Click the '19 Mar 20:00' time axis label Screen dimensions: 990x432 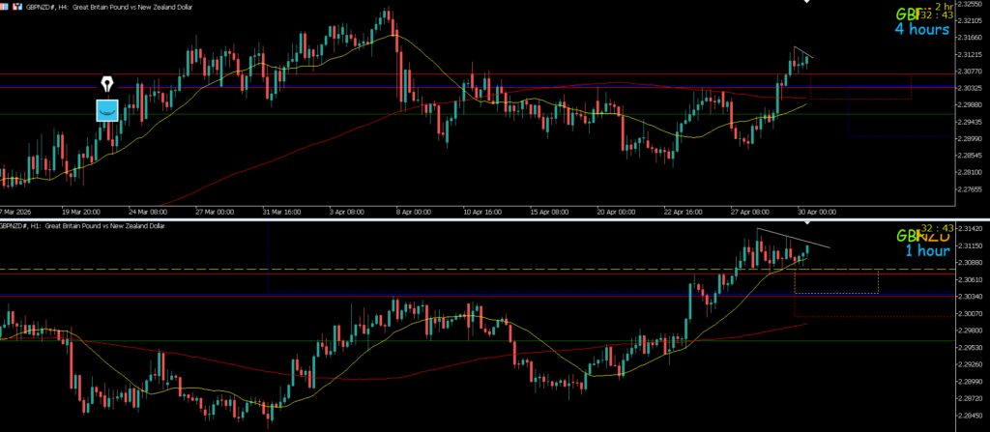(x=81, y=213)
